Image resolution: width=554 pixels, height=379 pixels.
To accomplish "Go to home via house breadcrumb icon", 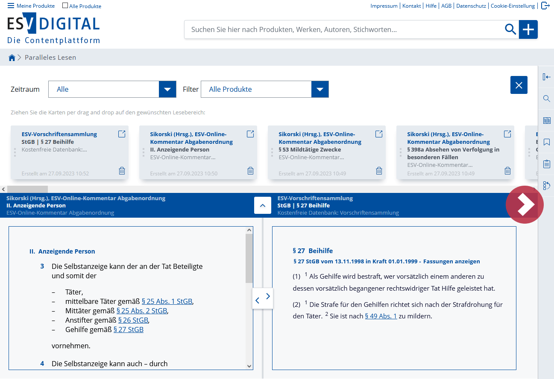I will 12,58.
